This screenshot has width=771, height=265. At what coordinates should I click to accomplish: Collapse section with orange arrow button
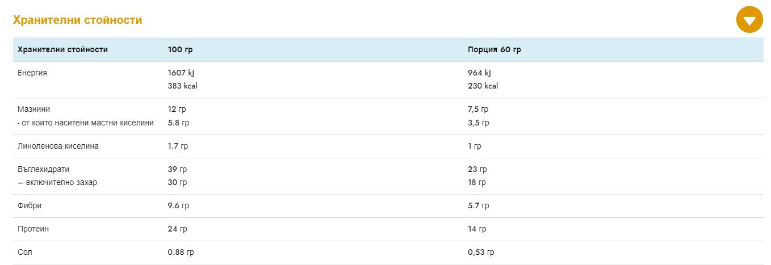(749, 20)
